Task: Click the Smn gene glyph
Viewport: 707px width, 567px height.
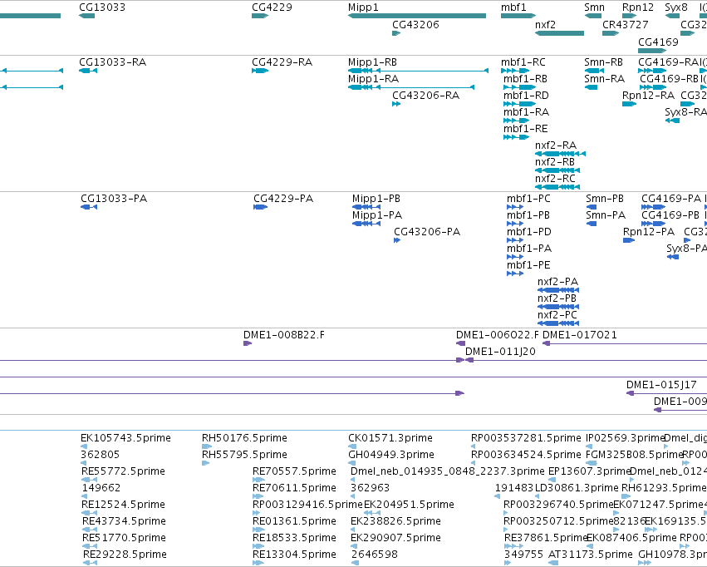Action: pyautogui.click(x=593, y=16)
